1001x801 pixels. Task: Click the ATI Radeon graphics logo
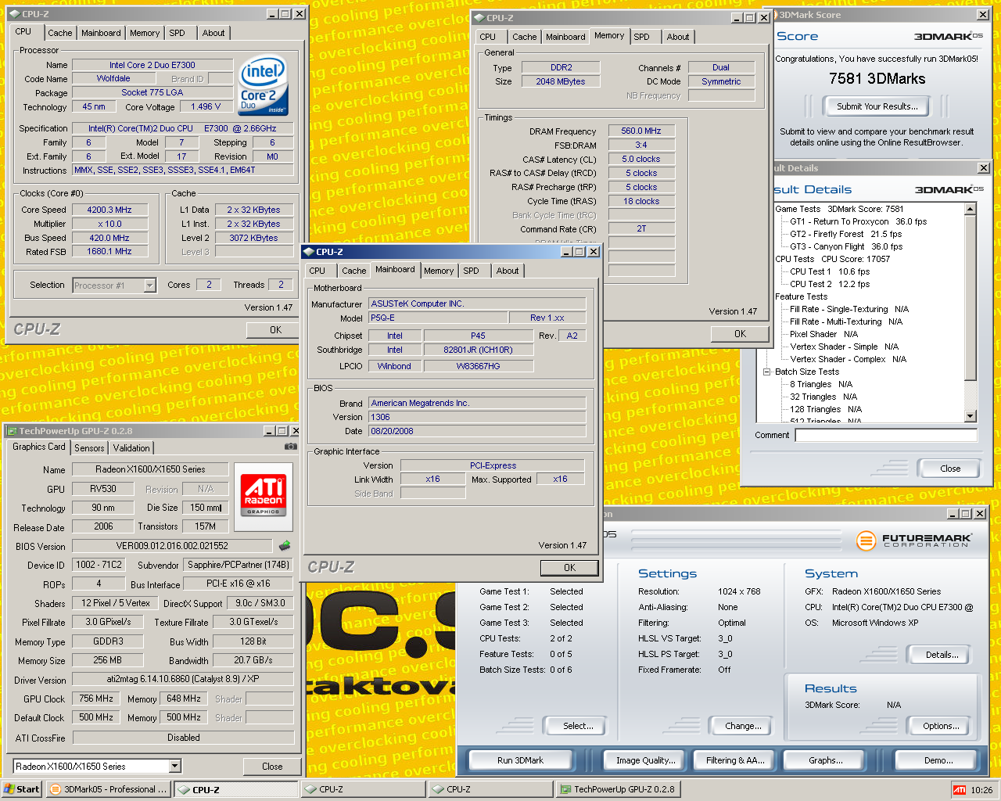264,495
